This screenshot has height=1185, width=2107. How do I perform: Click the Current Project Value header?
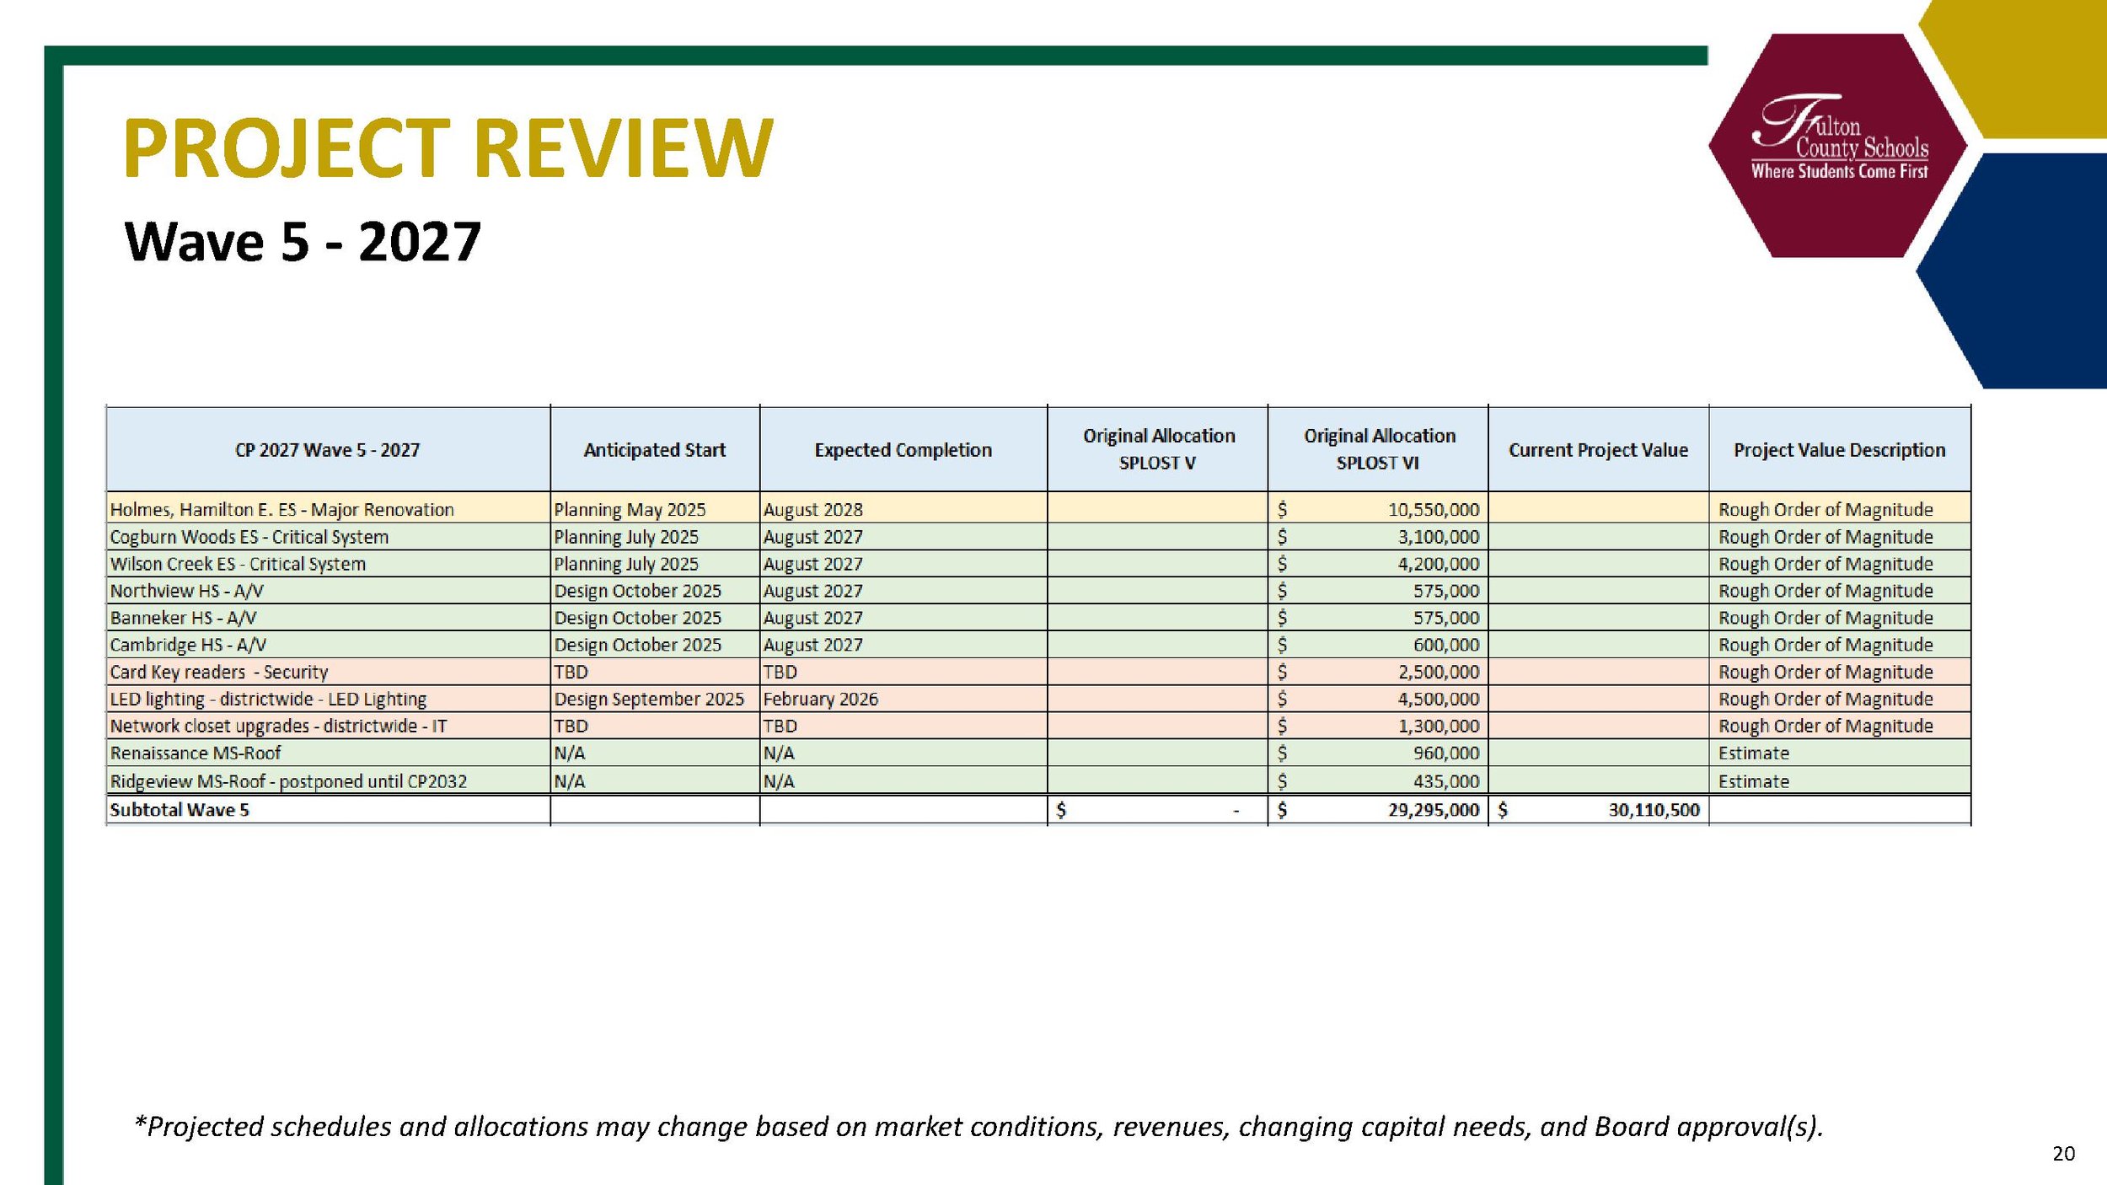1599,450
